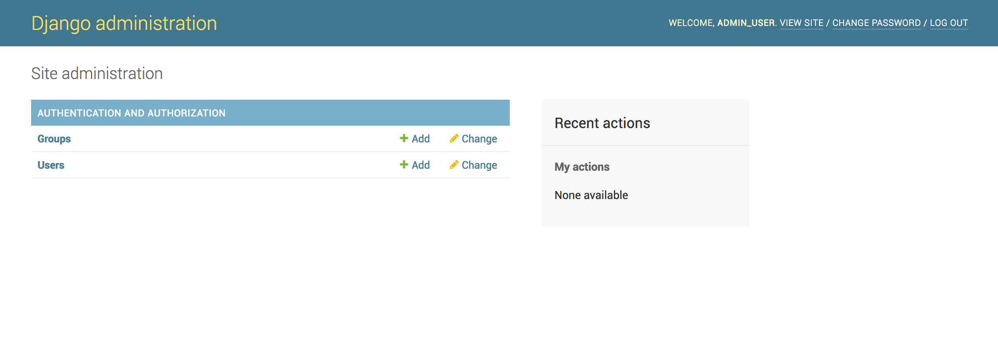Click the None available text

click(591, 195)
